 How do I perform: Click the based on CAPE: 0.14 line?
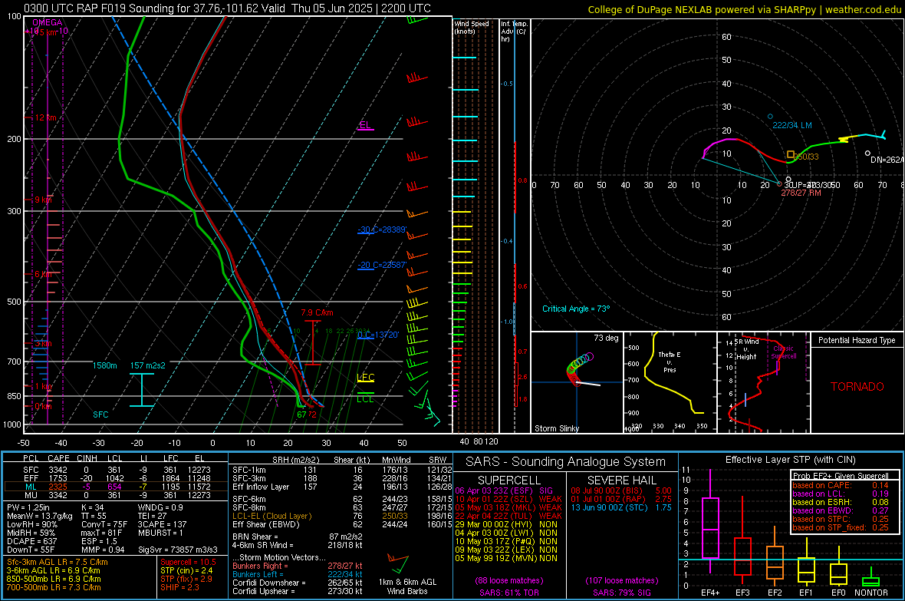(x=841, y=485)
